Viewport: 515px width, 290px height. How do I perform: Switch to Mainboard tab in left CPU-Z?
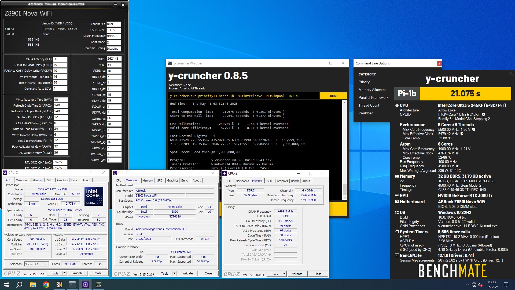[x=23, y=180]
